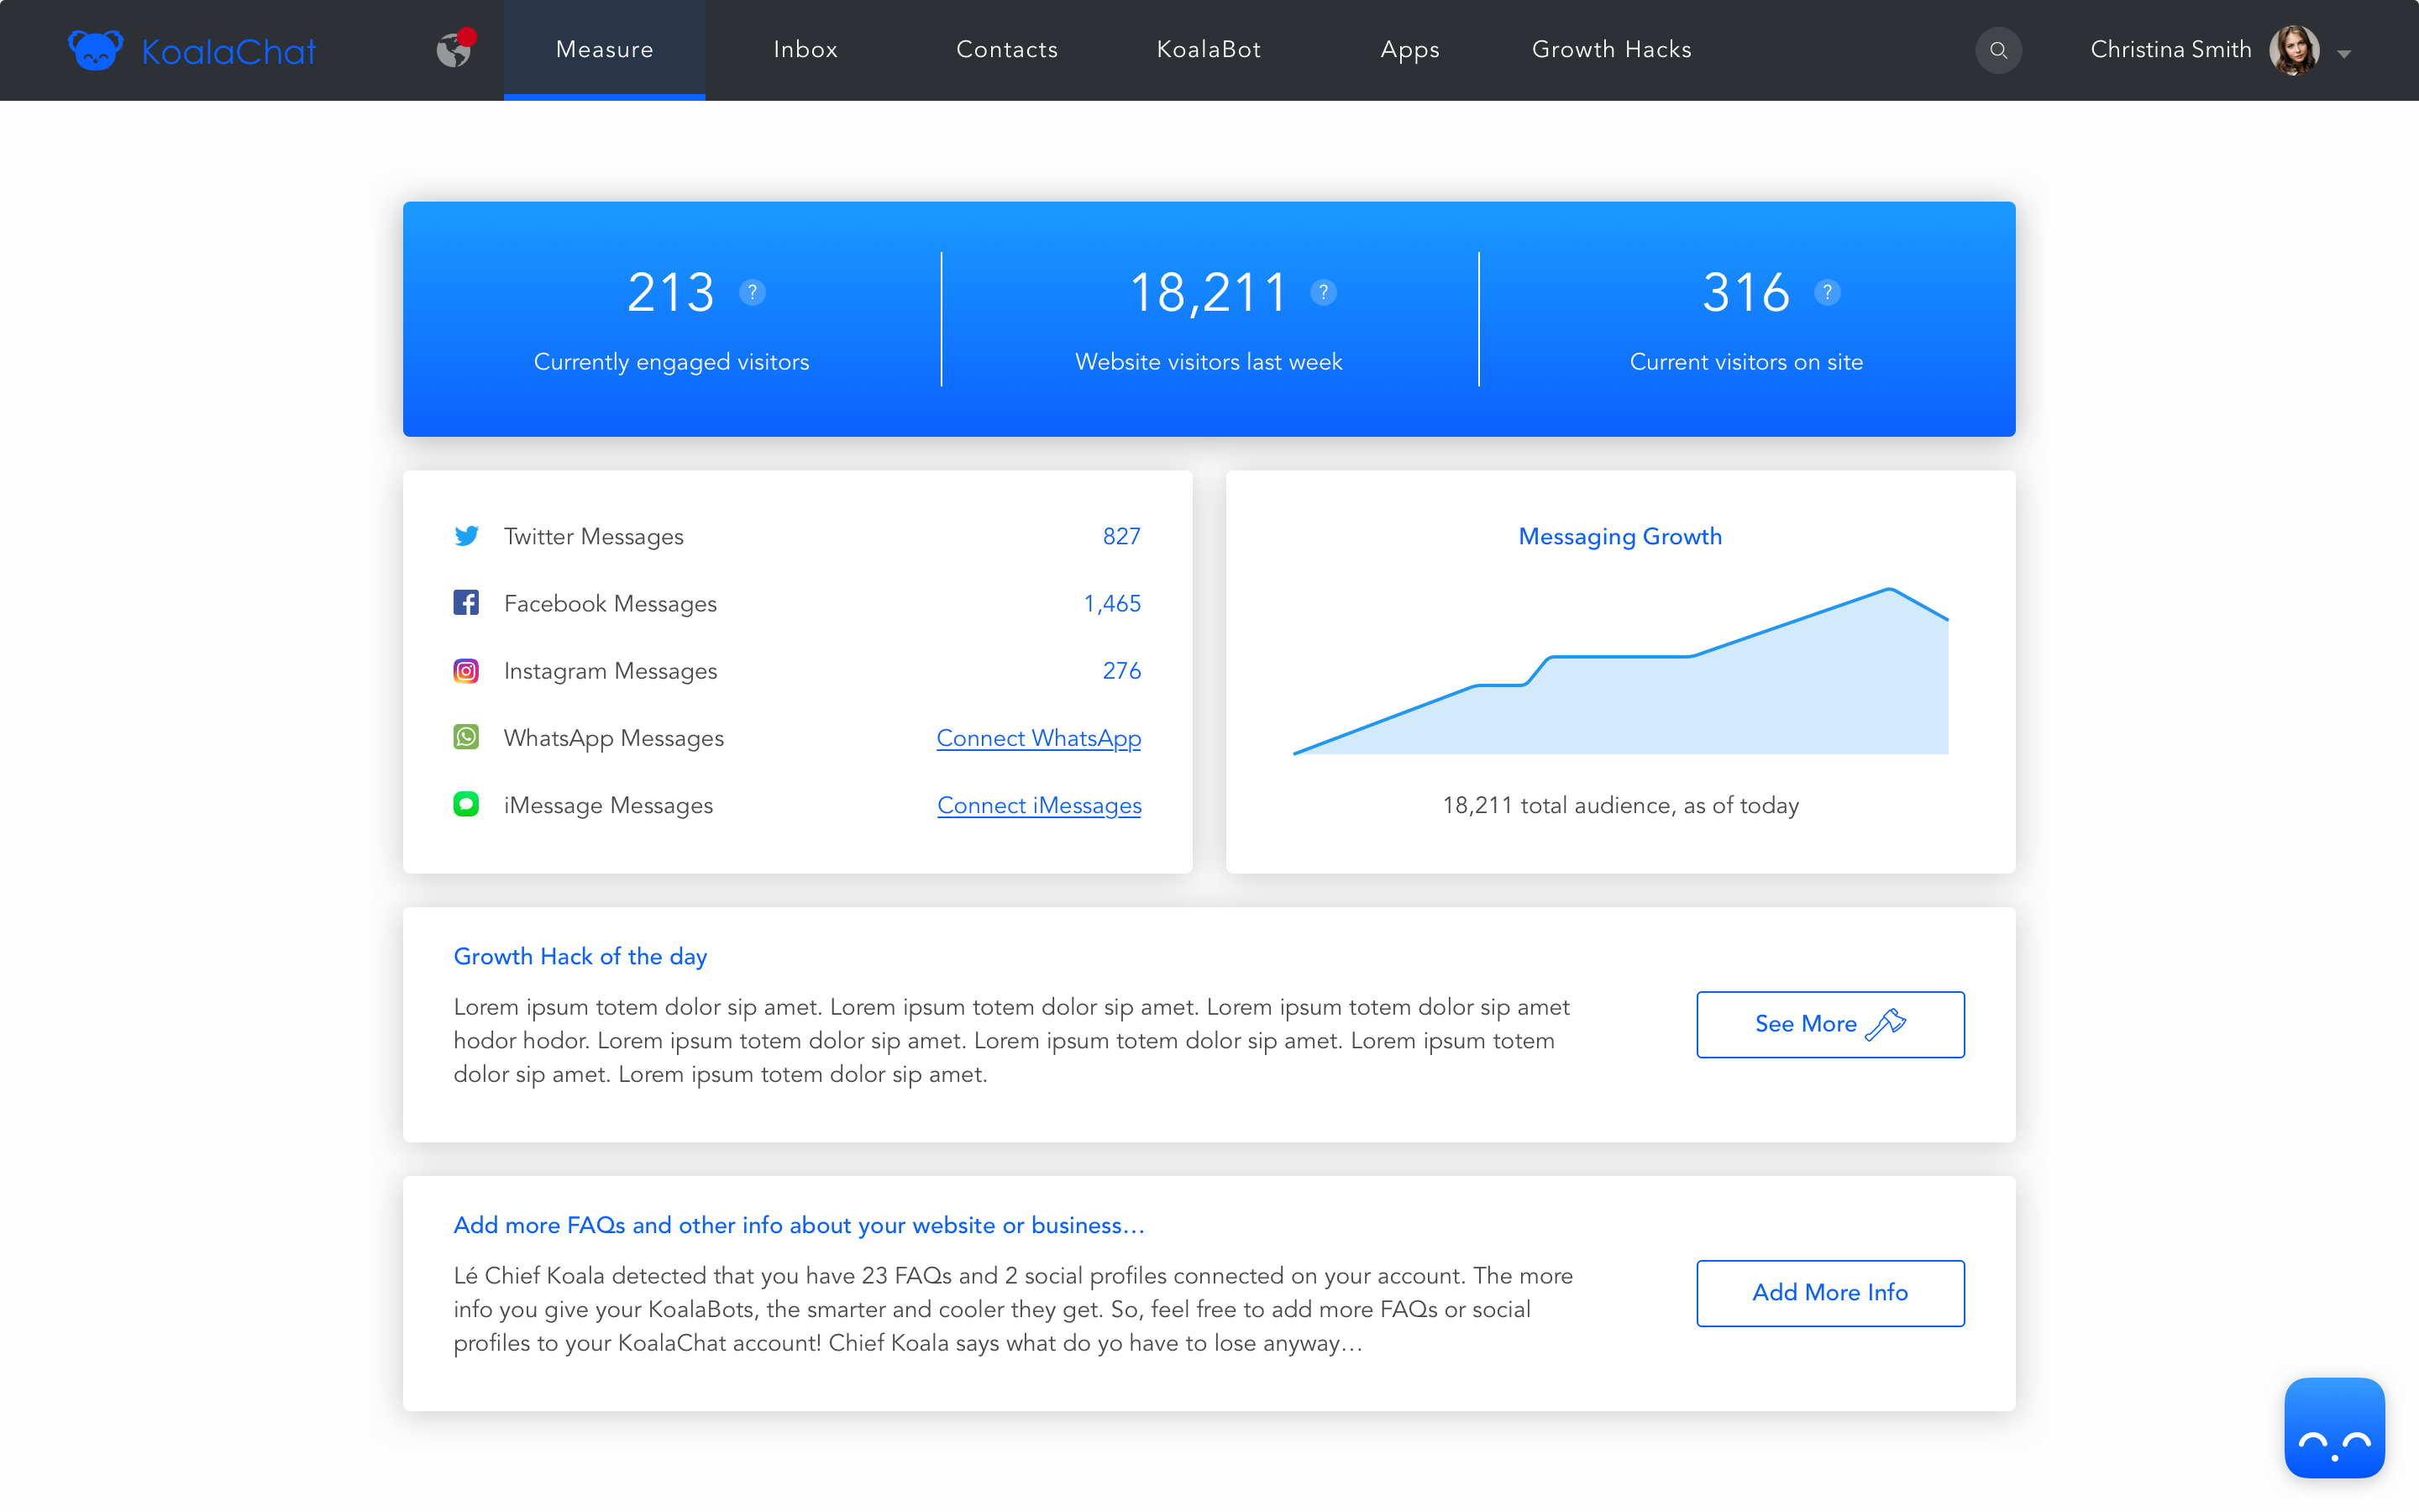Click the Connect iMessages link
This screenshot has width=2419, height=1512.
tap(1038, 805)
